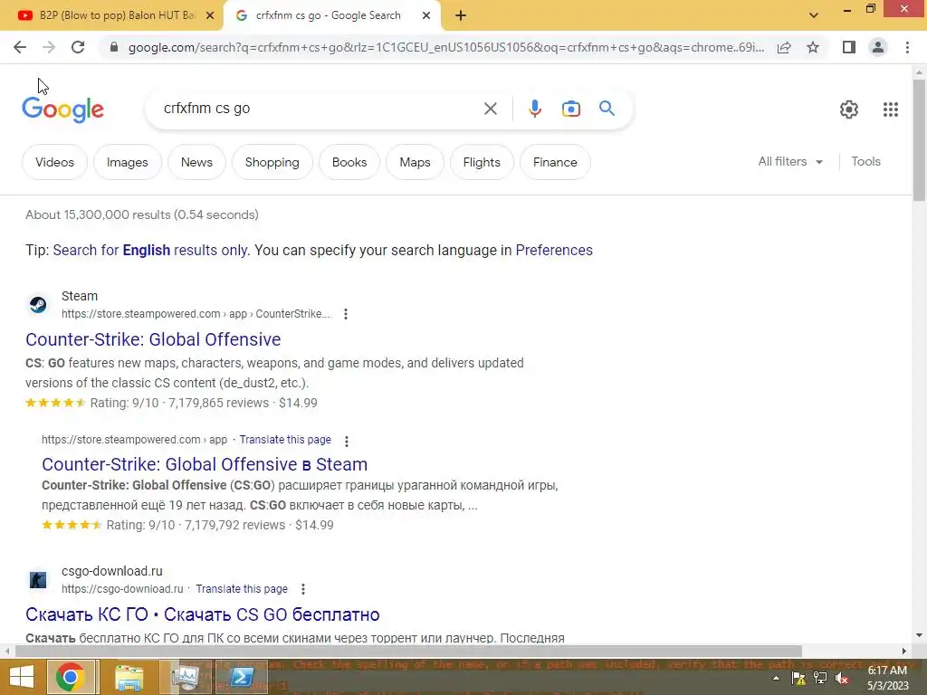
Task: Click the vertical scrollbar thumb
Action: 919,140
